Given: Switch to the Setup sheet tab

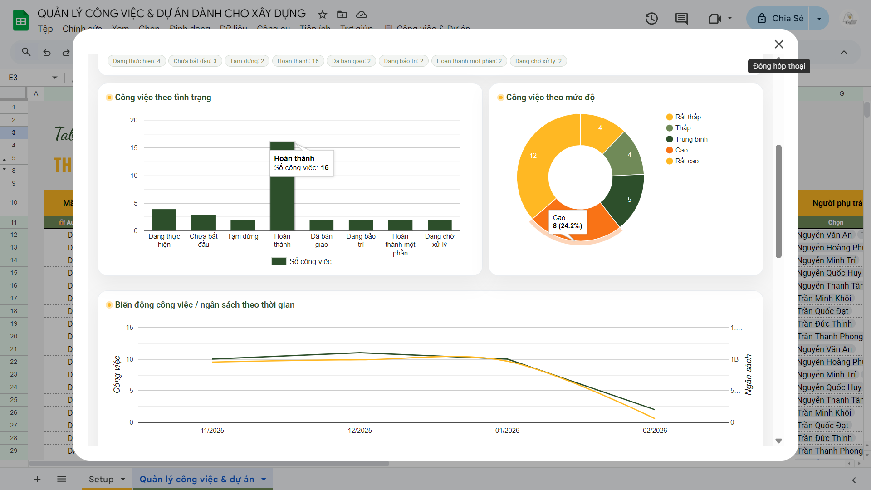Looking at the screenshot, I should 101,479.
